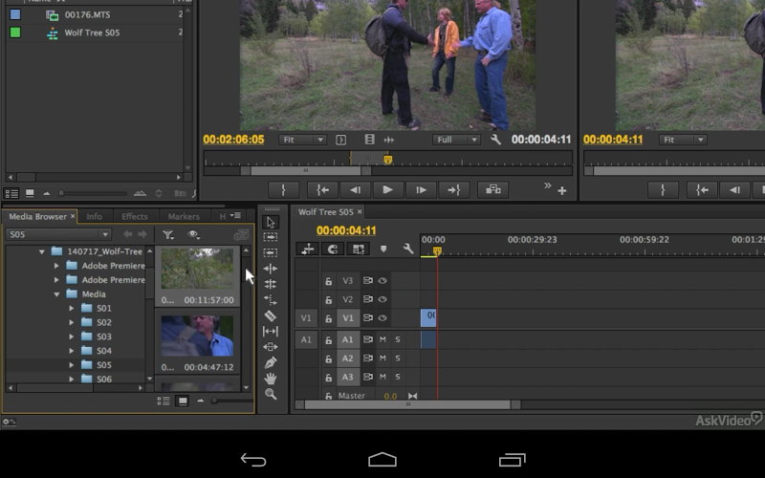Click the 00:04:47:12 clip thumbnail
This screenshot has width=765, height=478.
[x=197, y=337]
